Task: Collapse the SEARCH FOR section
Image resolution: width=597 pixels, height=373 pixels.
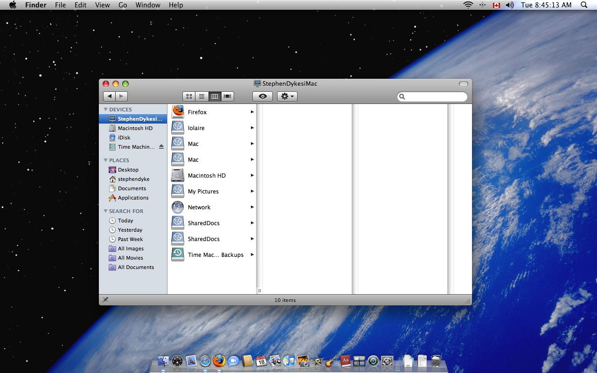Action: pyautogui.click(x=105, y=211)
